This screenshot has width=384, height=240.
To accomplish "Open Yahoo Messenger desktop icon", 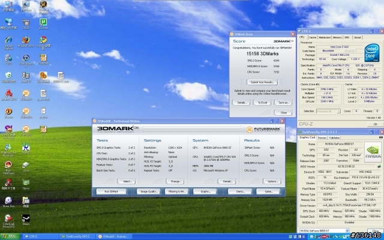I will [8, 132].
